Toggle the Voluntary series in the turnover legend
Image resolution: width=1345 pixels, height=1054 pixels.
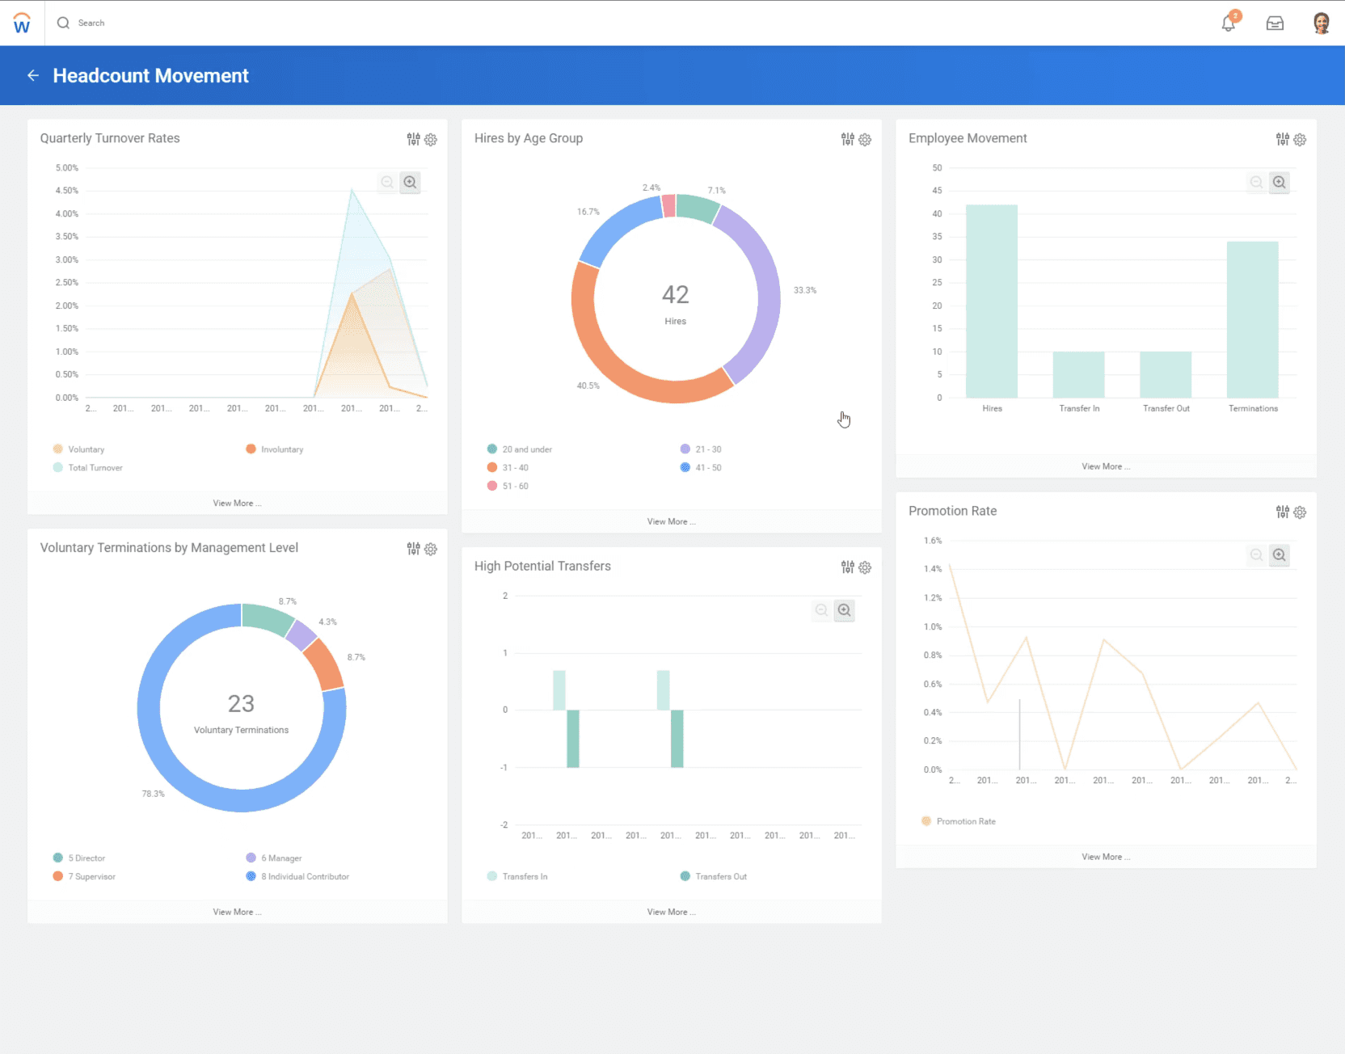79,449
